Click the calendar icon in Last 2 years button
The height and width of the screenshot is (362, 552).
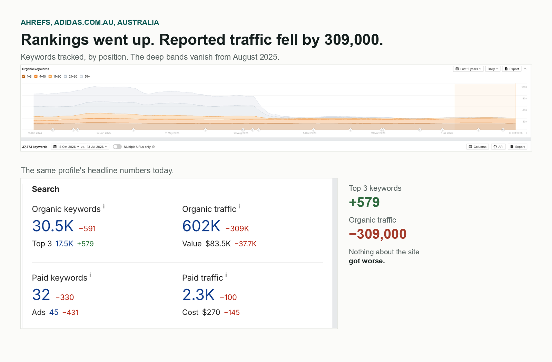pyautogui.click(x=457, y=69)
